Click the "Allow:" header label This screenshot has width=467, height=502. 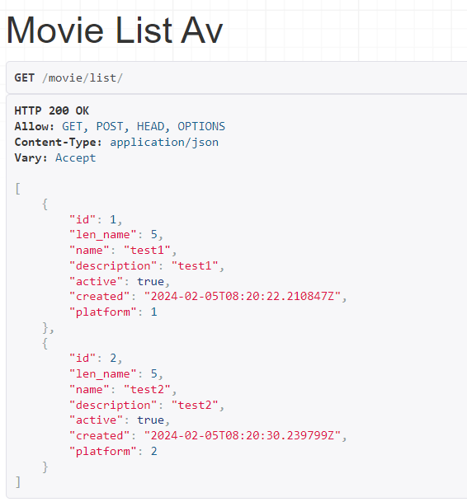click(x=35, y=126)
